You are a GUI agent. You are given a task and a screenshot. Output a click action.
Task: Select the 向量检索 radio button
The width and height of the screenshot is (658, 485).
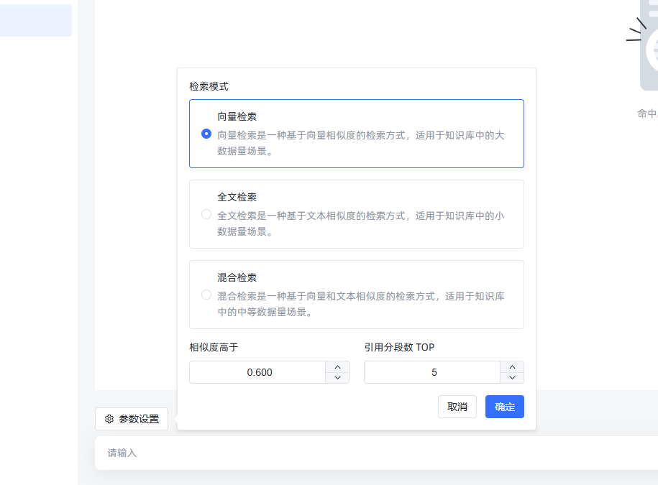(206, 134)
